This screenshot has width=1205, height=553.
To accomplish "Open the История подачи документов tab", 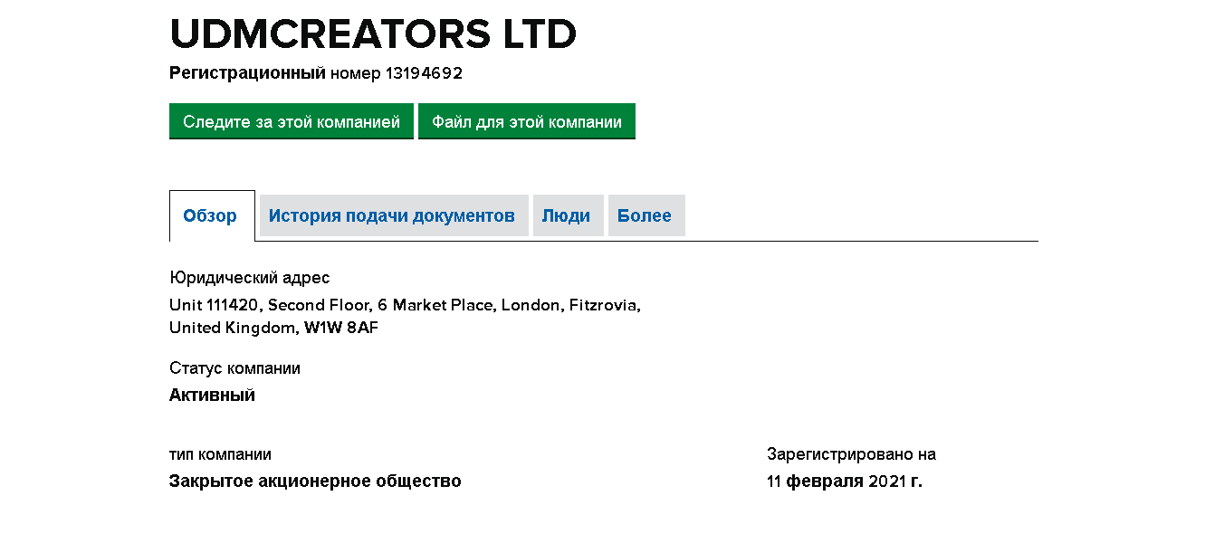I will (392, 215).
